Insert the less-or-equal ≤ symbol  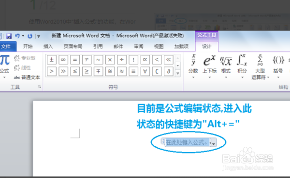pos(75,71)
